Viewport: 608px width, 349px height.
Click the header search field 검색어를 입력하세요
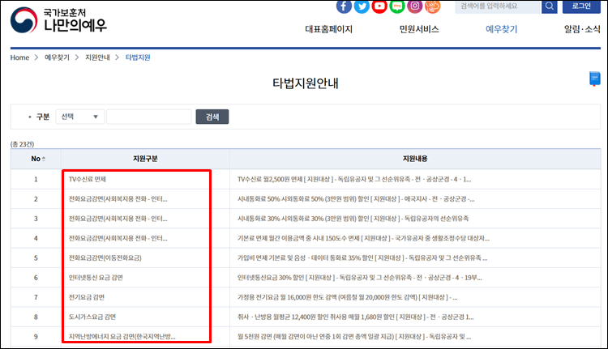498,6
